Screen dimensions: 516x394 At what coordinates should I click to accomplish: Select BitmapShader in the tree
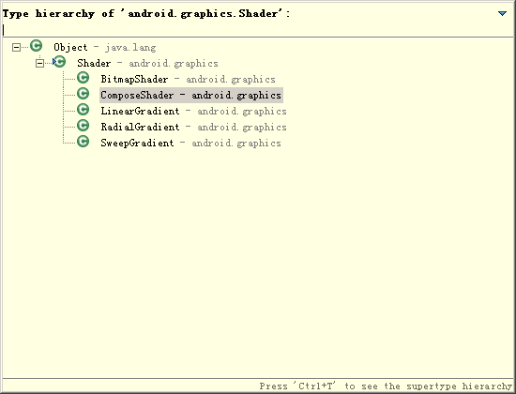(x=188, y=80)
